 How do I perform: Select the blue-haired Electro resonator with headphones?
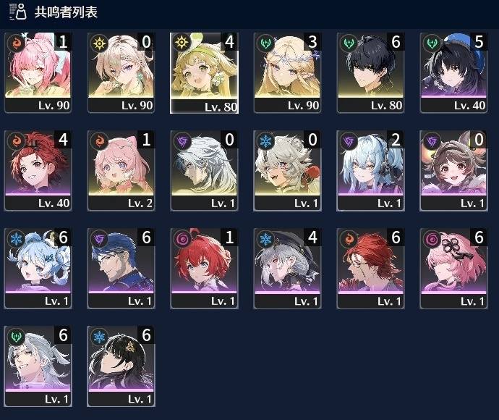coord(371,170)
